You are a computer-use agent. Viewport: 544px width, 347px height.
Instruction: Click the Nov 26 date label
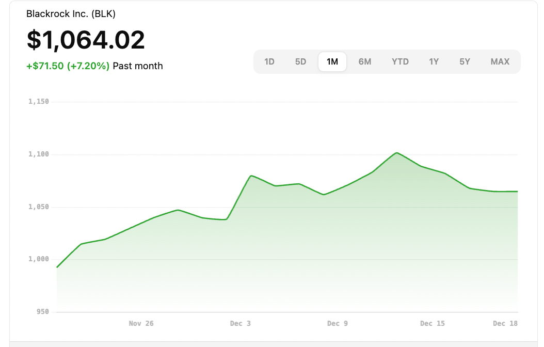(x=141, y=323)
